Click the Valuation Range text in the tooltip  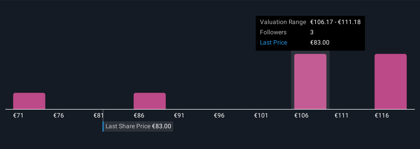(283, 22)
